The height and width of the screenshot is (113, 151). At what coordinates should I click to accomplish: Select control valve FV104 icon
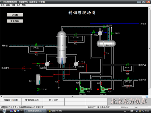click(76, 34)
